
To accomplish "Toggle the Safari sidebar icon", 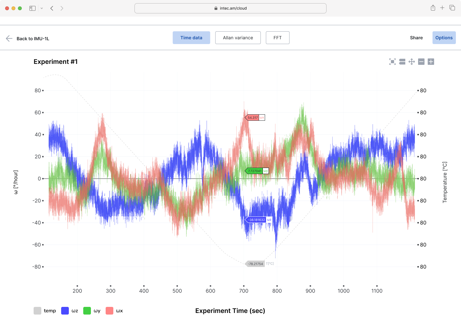I will (32, 8).
